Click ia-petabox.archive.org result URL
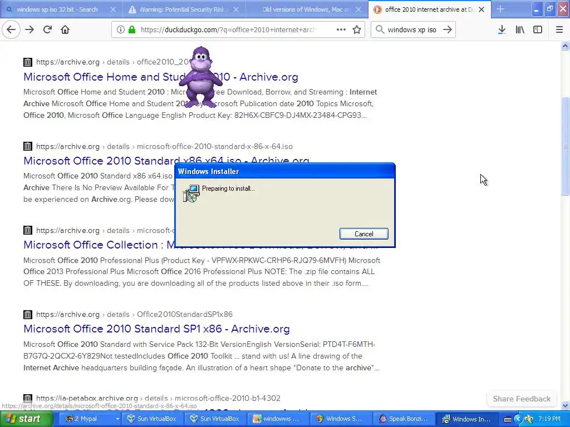570x427 pixels. tap(158, 398)
